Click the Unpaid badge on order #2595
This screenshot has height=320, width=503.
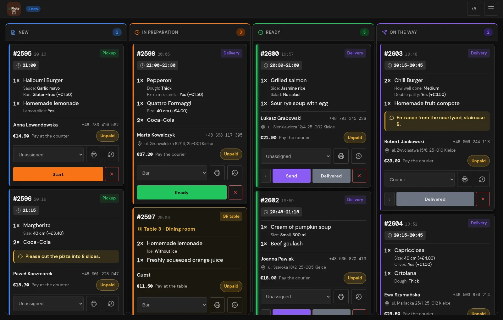pyautogui.click(x=108, y=136)
